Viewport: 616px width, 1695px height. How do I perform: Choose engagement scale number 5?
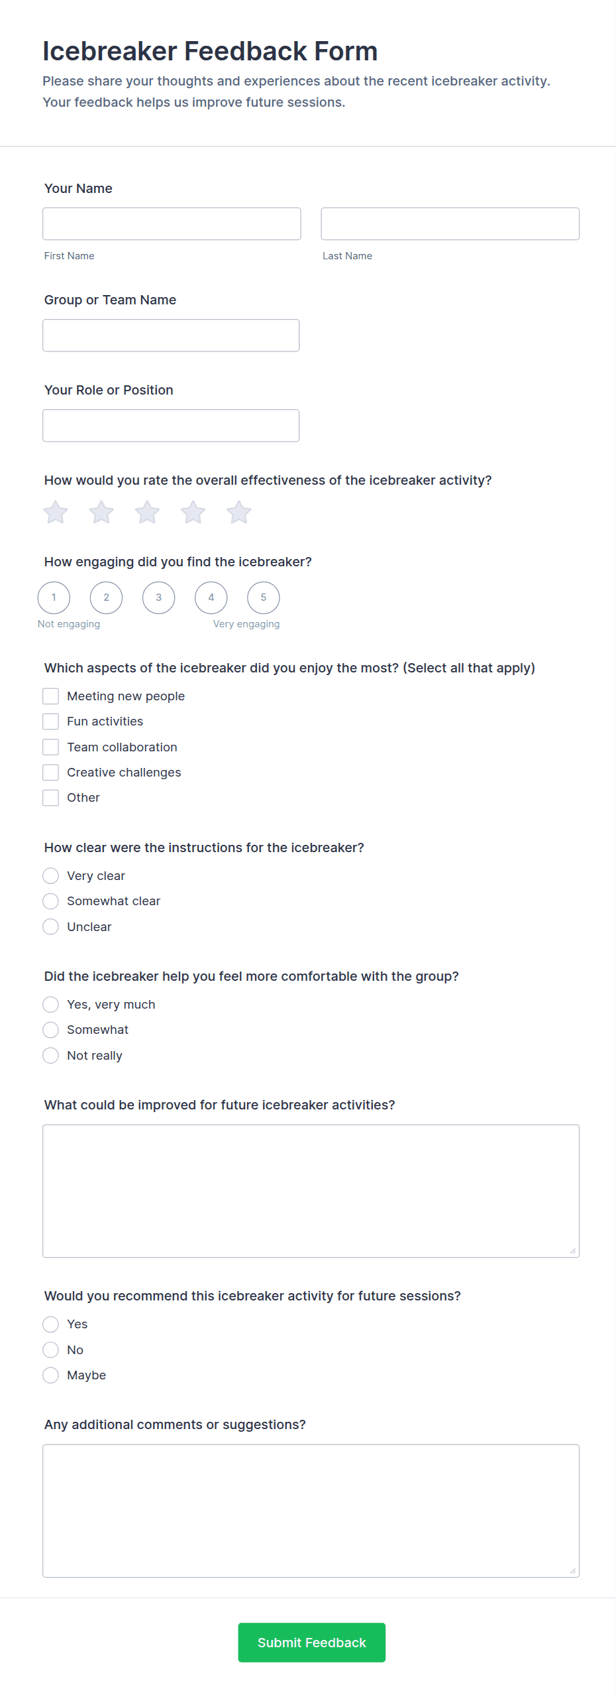click(263, 597)
